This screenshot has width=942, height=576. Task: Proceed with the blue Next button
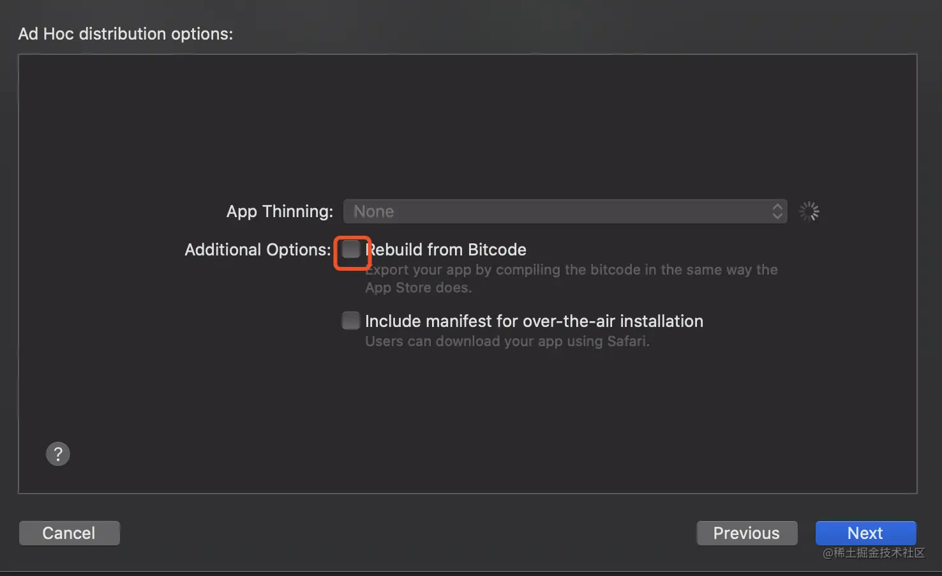865,533
